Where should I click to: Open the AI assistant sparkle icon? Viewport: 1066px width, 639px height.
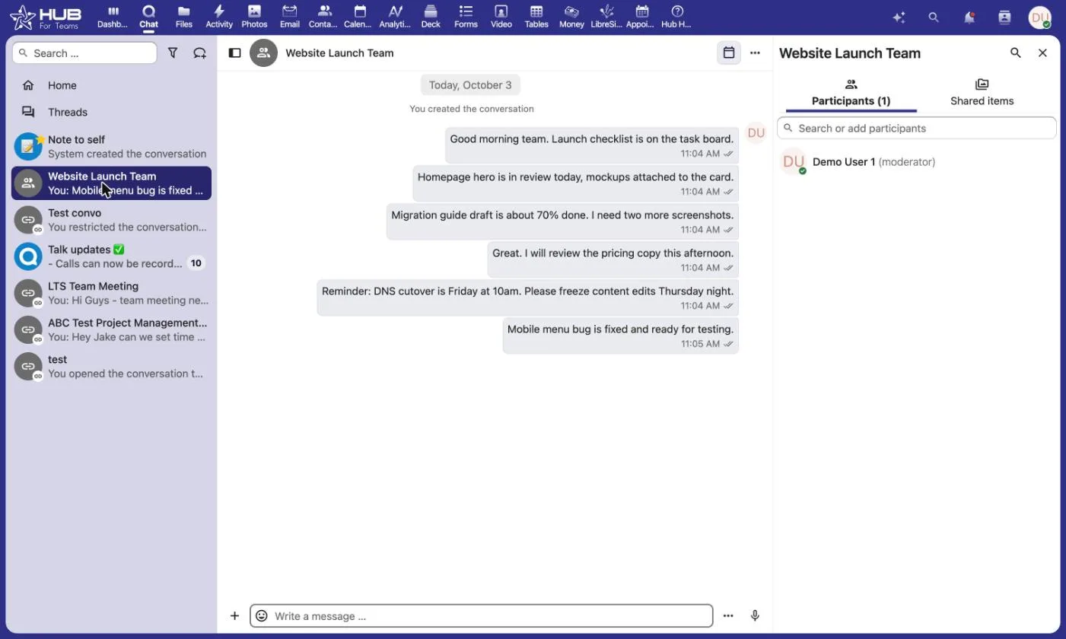(x=899, y=17)
